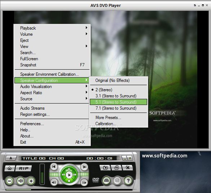Click the playback progress bar

coord(69,190)
